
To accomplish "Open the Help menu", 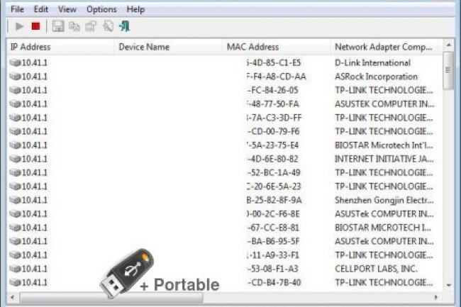I will point(135,9).
